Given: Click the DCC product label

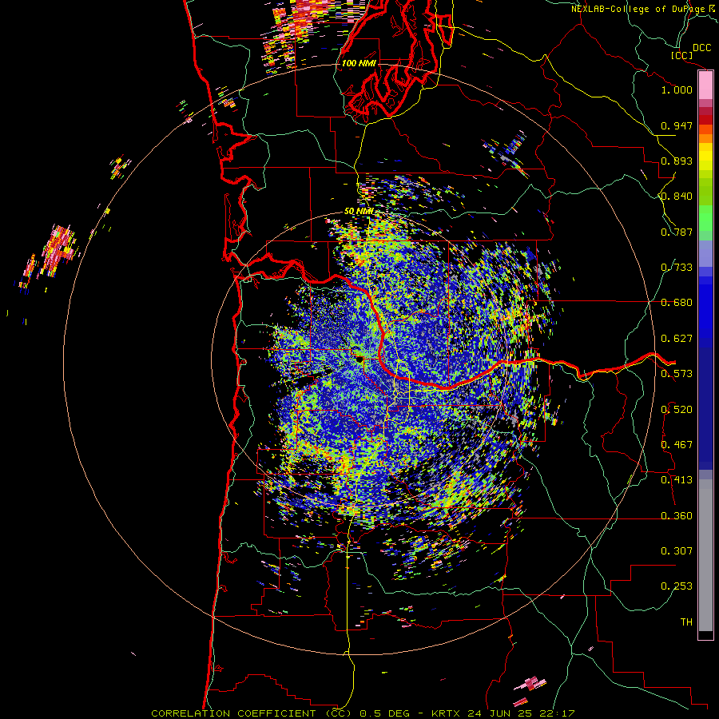Looking at the screenshot, I should coord(701,48).
